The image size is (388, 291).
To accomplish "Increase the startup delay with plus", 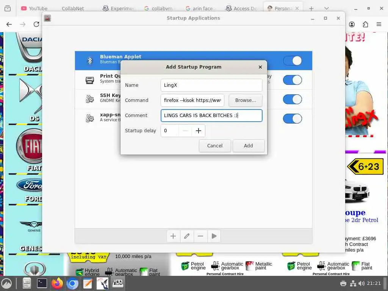I will 199,131.
